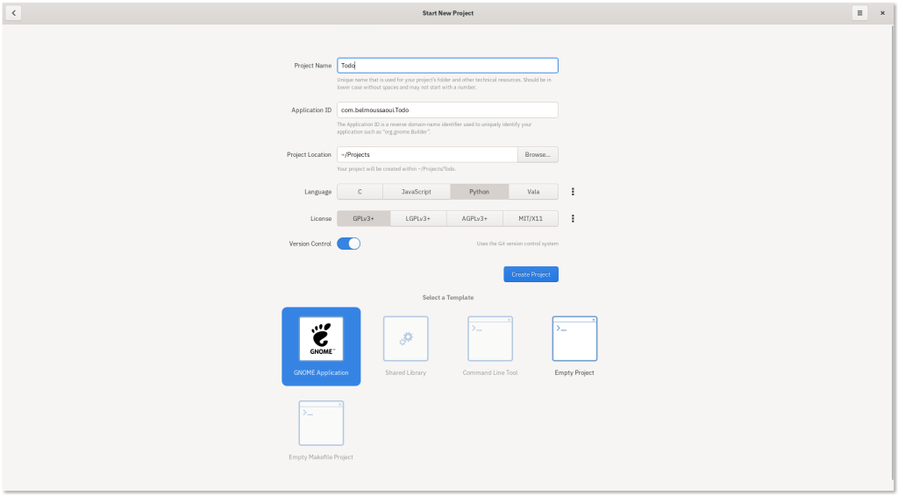This screenshot has height=495, width=898.
Task: Choose the Command Line Tool template
Action: pos(490,347)
